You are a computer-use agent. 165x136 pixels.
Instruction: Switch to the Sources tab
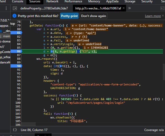[x=35, y=2]
